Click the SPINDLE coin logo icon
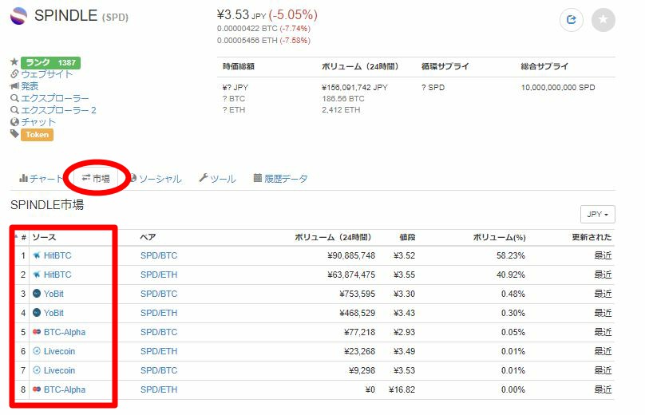 (18, 16)
